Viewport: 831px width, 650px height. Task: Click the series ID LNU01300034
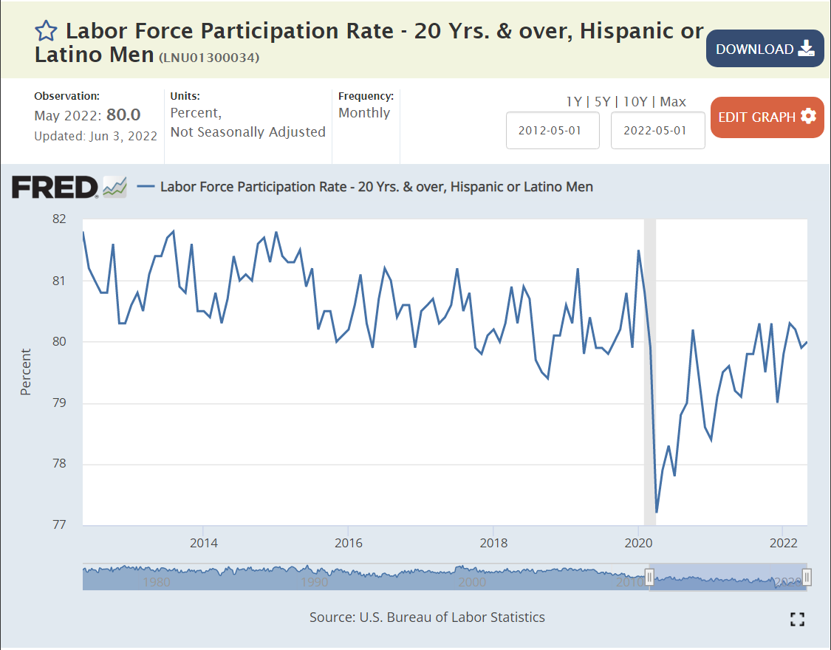tap(209, 57)
